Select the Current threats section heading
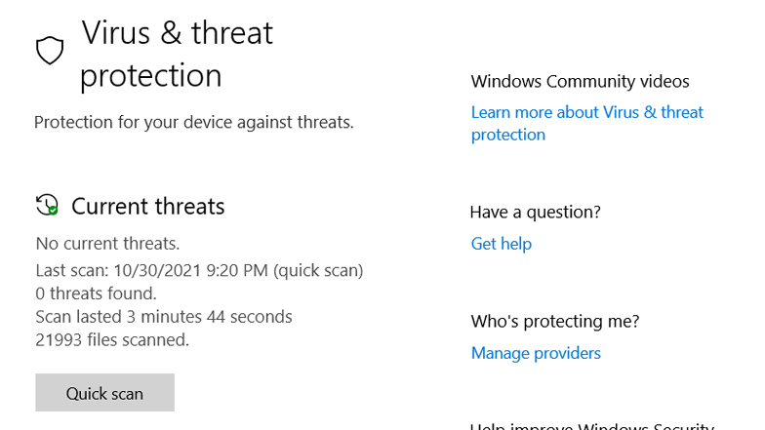The image size is (765, 430). point(148,206)
